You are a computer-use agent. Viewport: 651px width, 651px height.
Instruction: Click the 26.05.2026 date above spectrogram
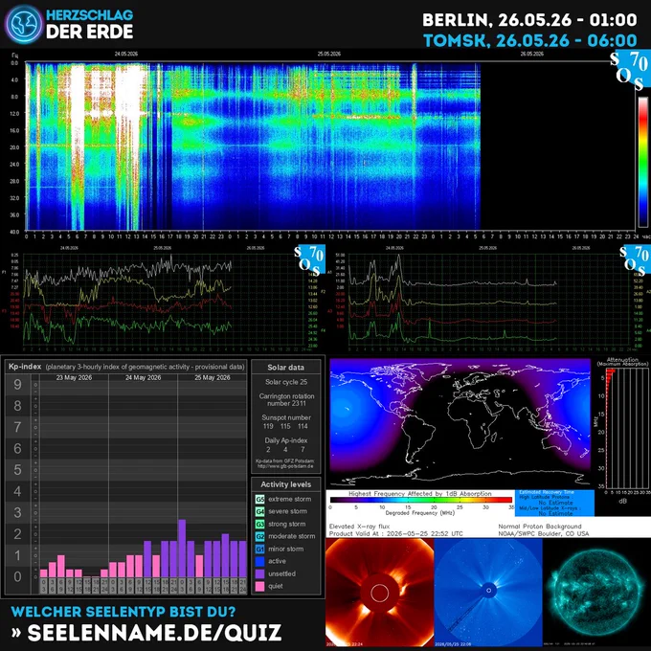(x=532, y=54)
